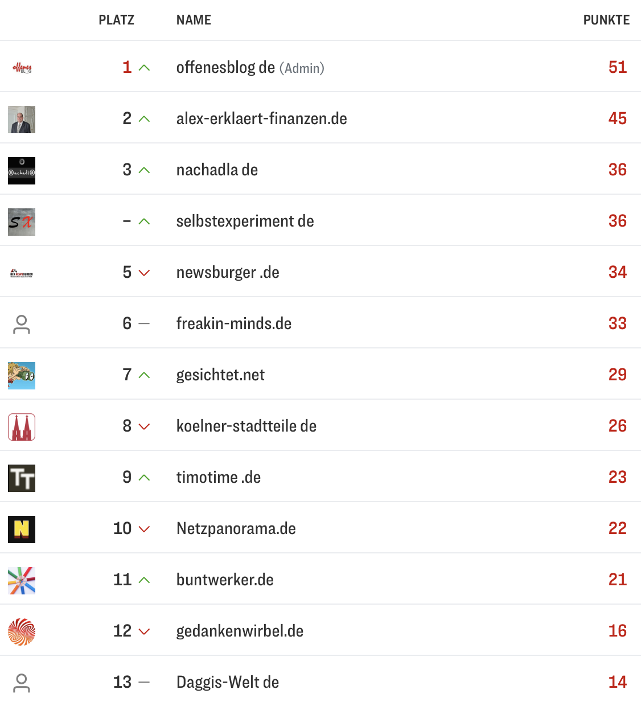Open gesichtet.net binoculars avatar
The height and width of the screenshot is (706, 641).
[x=22, y=376]
